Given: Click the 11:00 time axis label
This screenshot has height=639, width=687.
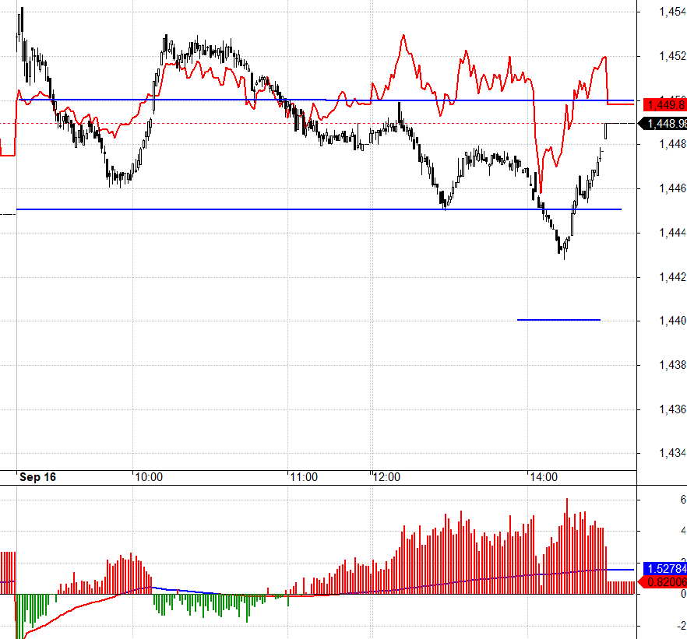Looking at the screenshot, I should pyautogui.click(x=303, y=477).
